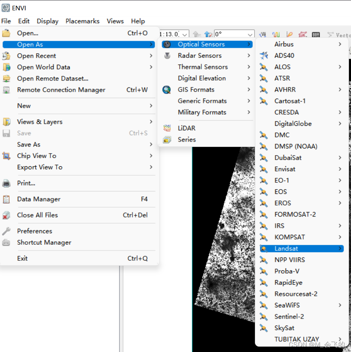351x352 pixels.
Task: Open the Views menu
Action: [115, 21]
